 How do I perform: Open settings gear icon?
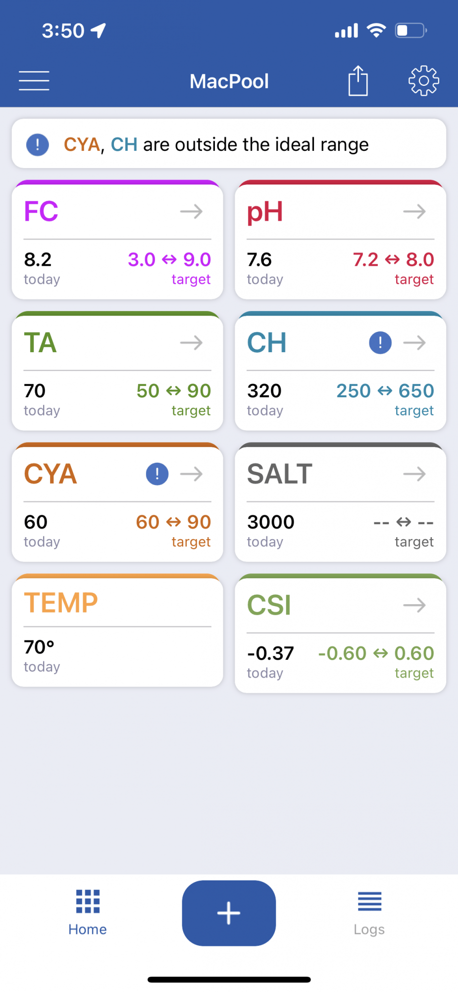pos(424,80)
